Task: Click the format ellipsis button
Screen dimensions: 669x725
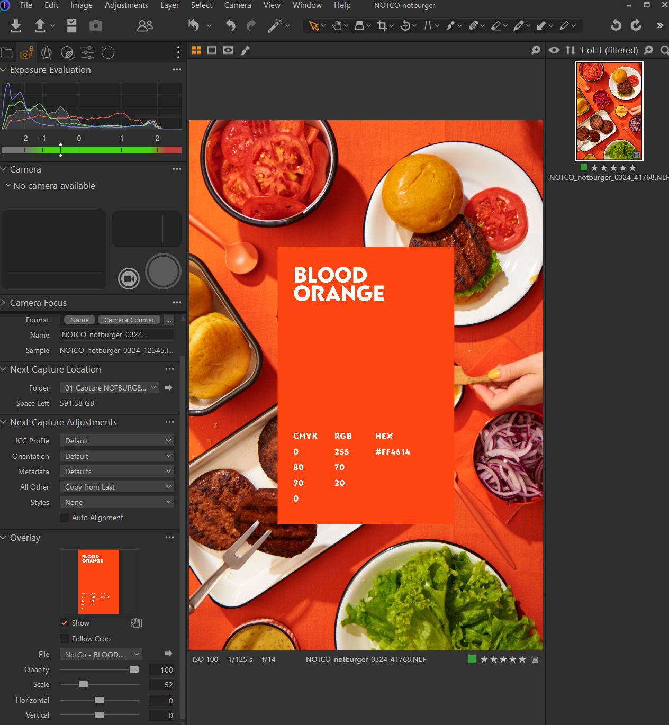Action: point(169,320)
